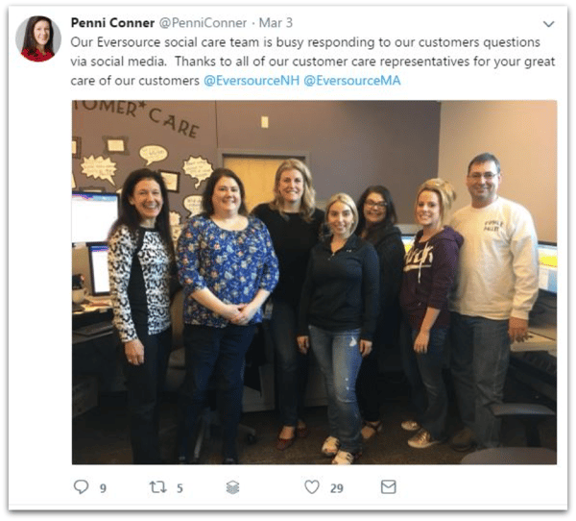This screenshot has width=576, height=521.
Task: Click the tweet text about Eversource social care
Action: (x=313, y=62)
